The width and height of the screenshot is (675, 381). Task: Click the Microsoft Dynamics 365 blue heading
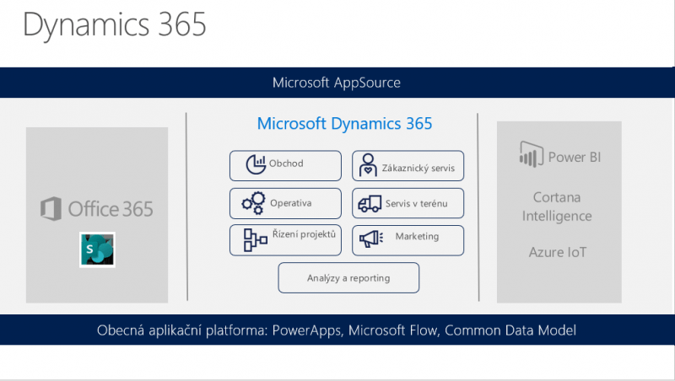coord(344,123)
